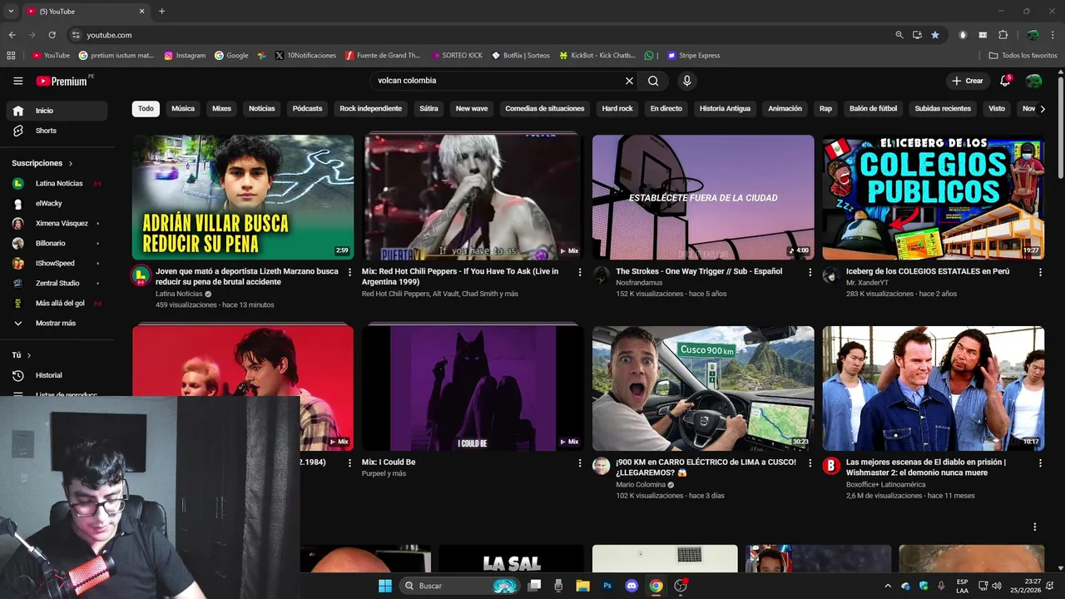Screen dimensions: 1065x599
Task: Click the bookmark star in address bar
Action: click(x=935, y=35)
